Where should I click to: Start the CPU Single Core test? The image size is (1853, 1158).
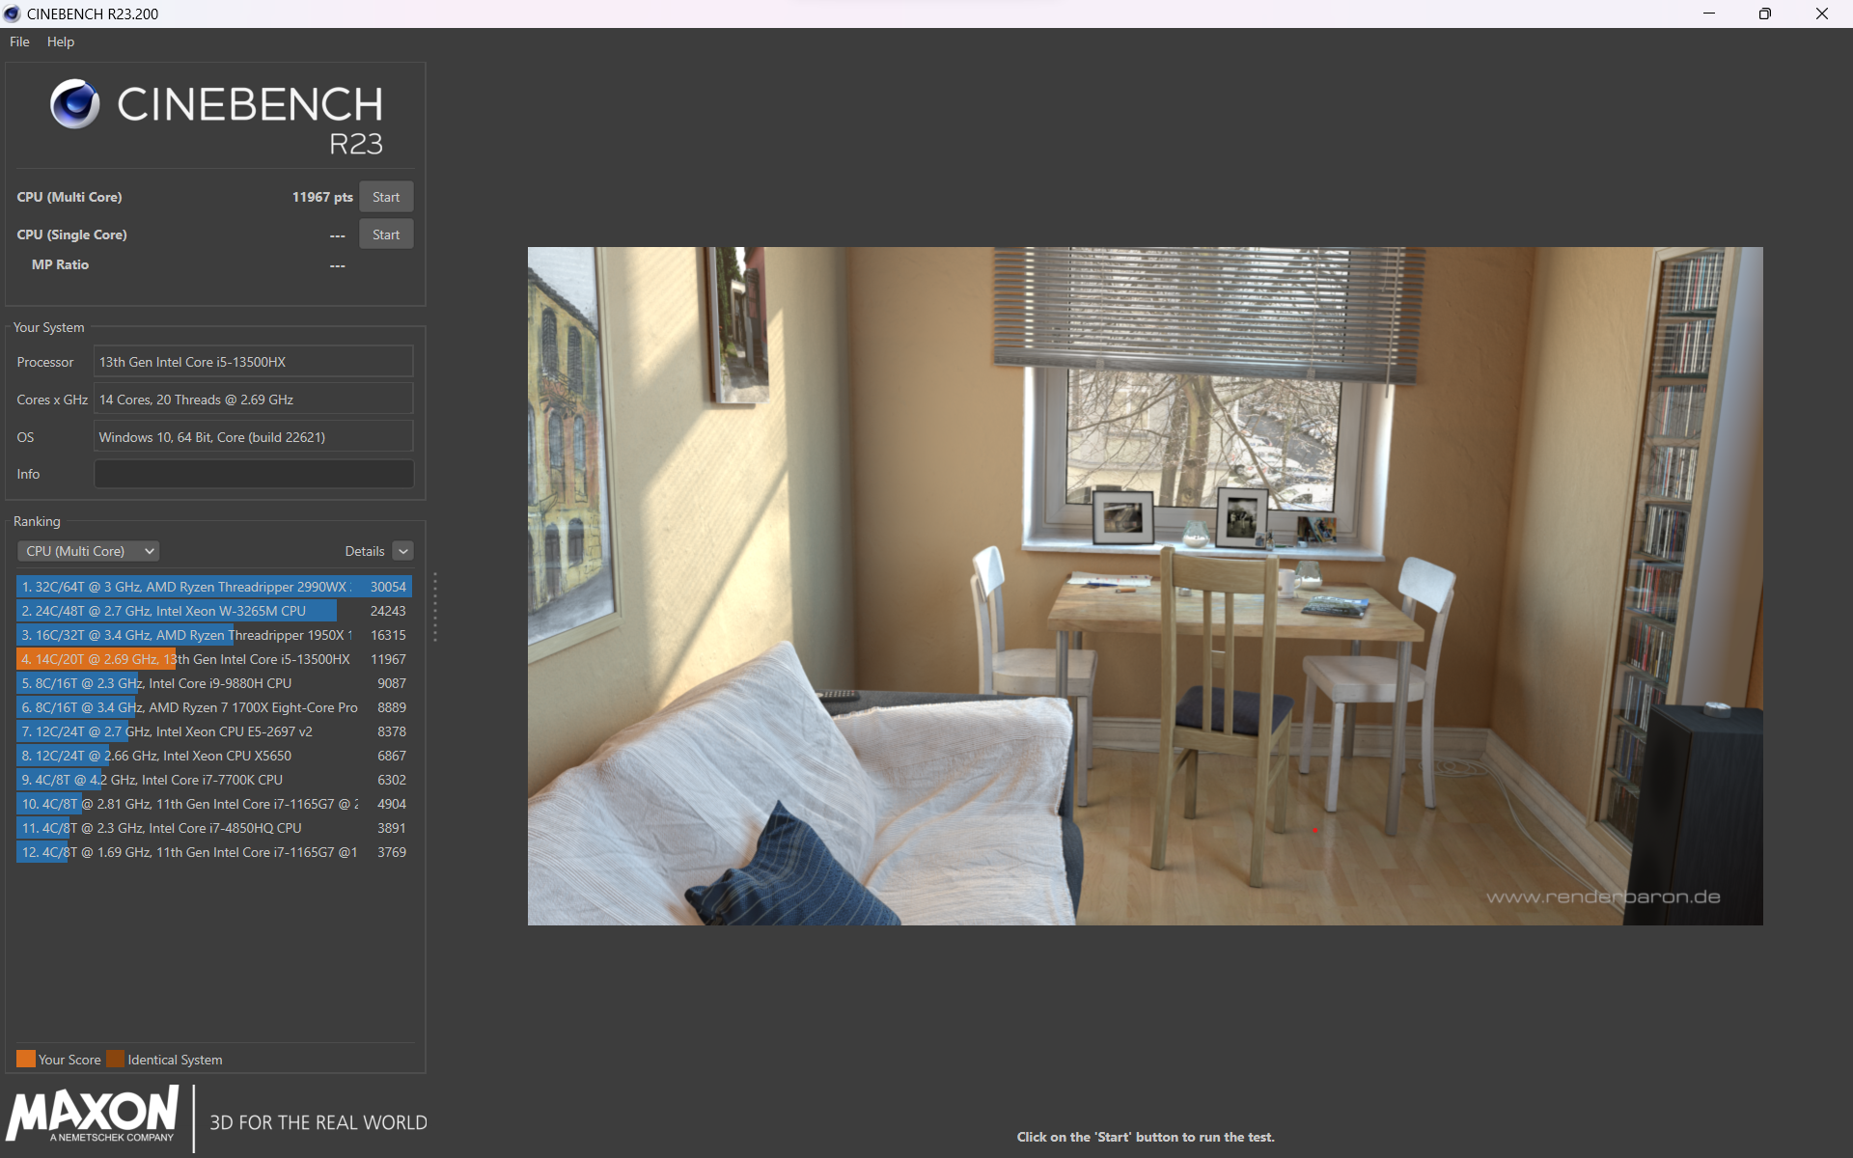click(385, 234)
